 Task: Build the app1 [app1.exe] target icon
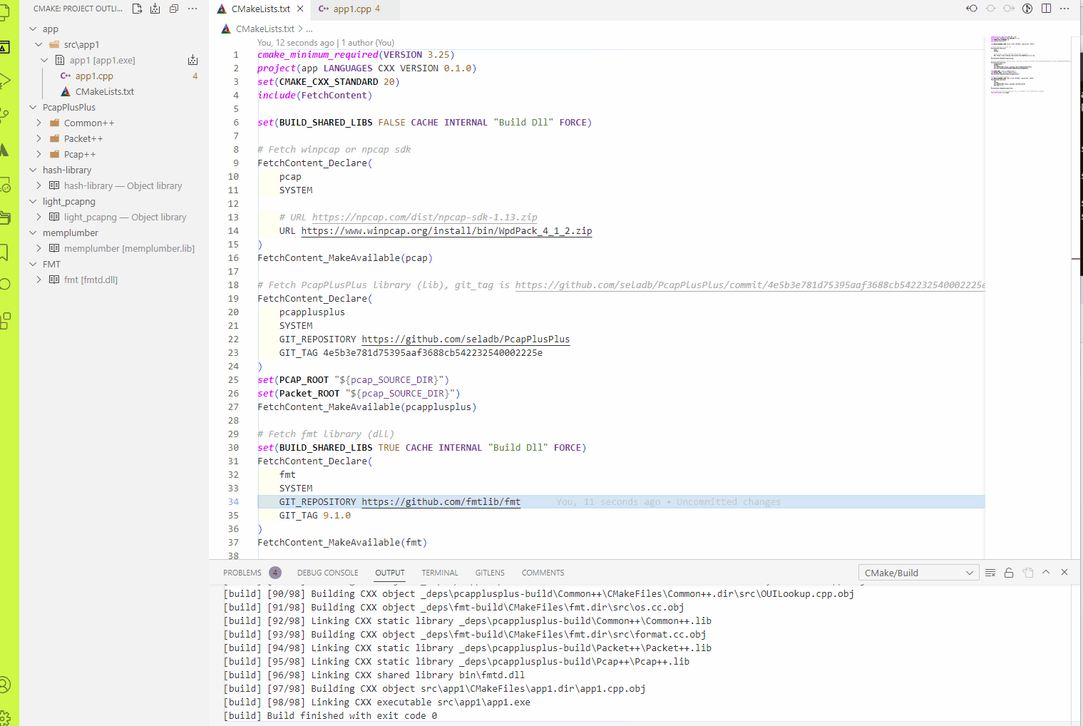(193, 60)
